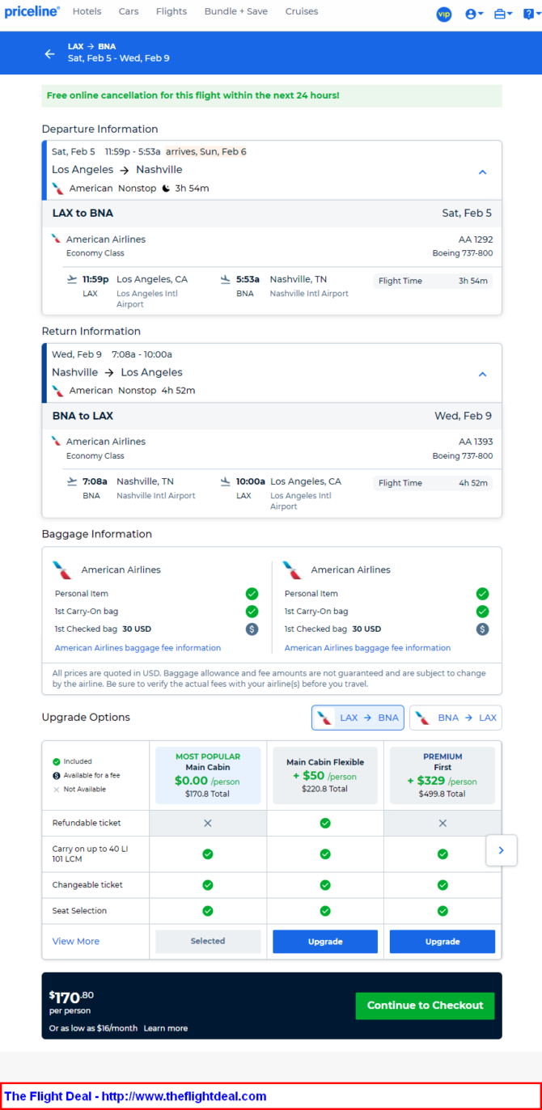The height and width of the screenshot is (1110, 542).
Task: Open the VIP badge icon
Action: click(x=444, y=14)
